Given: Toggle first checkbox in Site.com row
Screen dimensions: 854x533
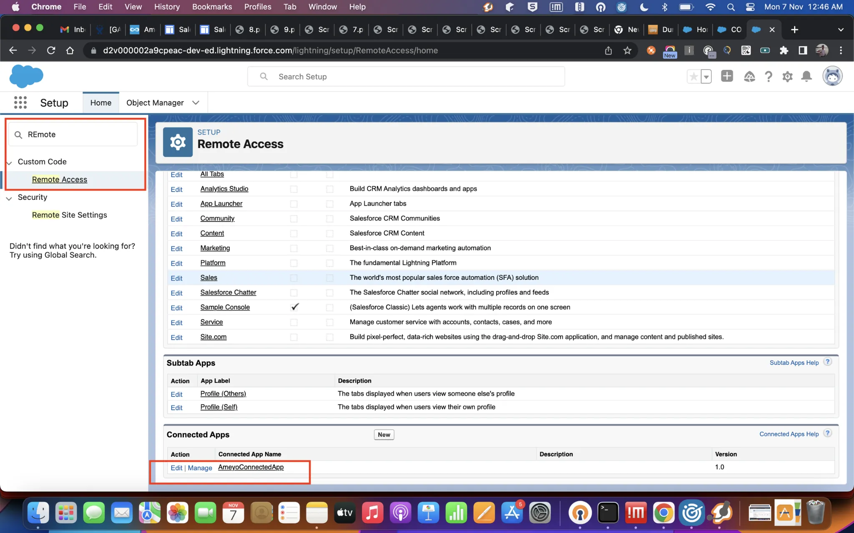Looking at the screenshot, I should (294, 337).
